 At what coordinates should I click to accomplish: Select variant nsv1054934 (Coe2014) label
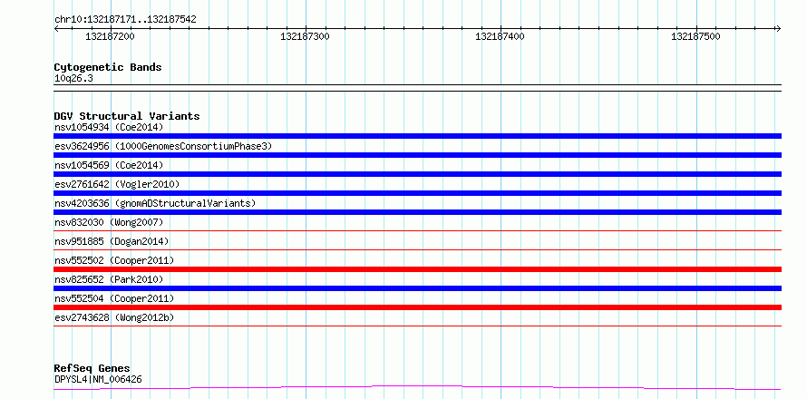tap(109, 127)
